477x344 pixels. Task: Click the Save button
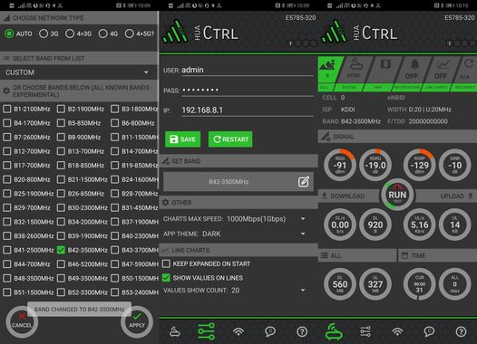click(x=183, y=139)
